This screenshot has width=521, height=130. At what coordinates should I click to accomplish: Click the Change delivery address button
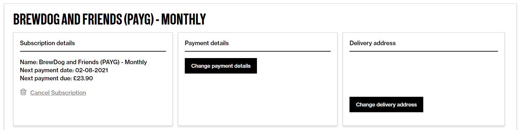(x=386, y=105)
